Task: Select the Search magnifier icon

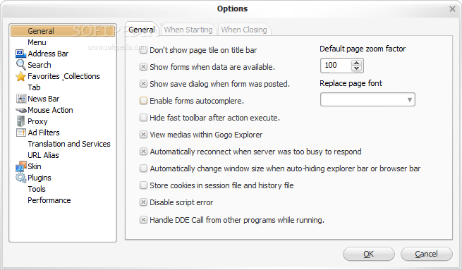Action: (x=20, y=65)
